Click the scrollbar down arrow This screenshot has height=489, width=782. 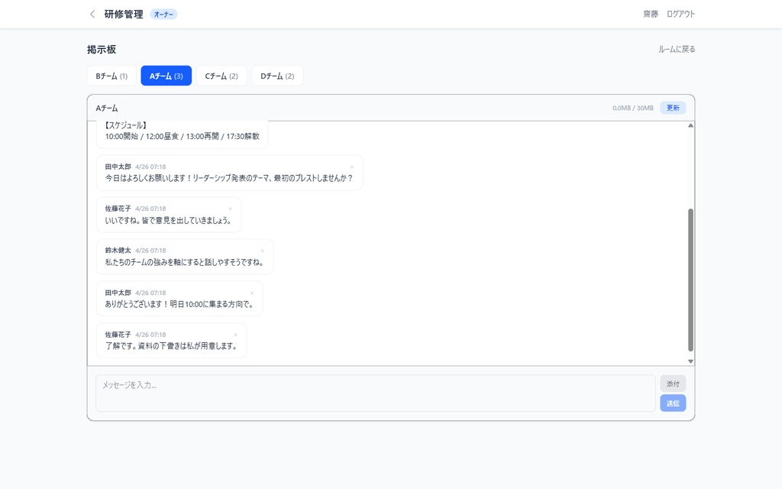690,361
